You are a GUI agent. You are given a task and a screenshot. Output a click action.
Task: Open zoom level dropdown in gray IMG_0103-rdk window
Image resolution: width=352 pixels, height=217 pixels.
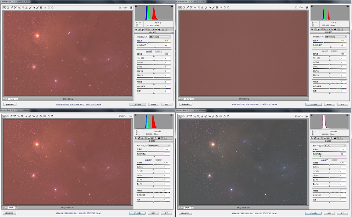(x=192, y=208)
